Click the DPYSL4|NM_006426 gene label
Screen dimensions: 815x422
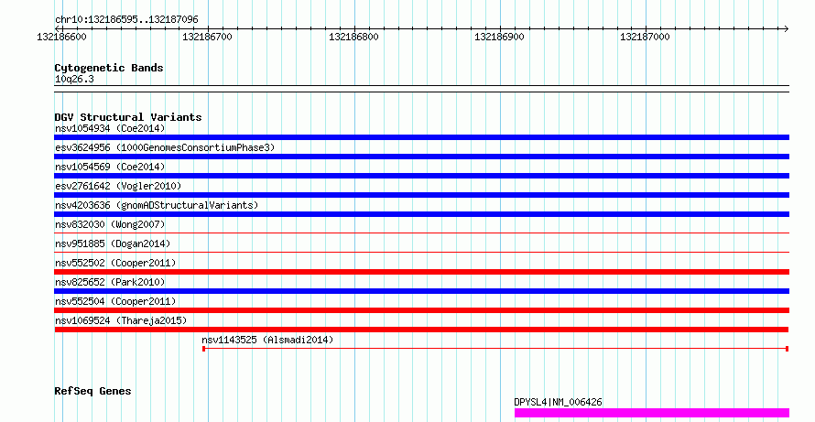point(558,402)
